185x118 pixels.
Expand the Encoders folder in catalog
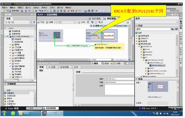point(141,52)
